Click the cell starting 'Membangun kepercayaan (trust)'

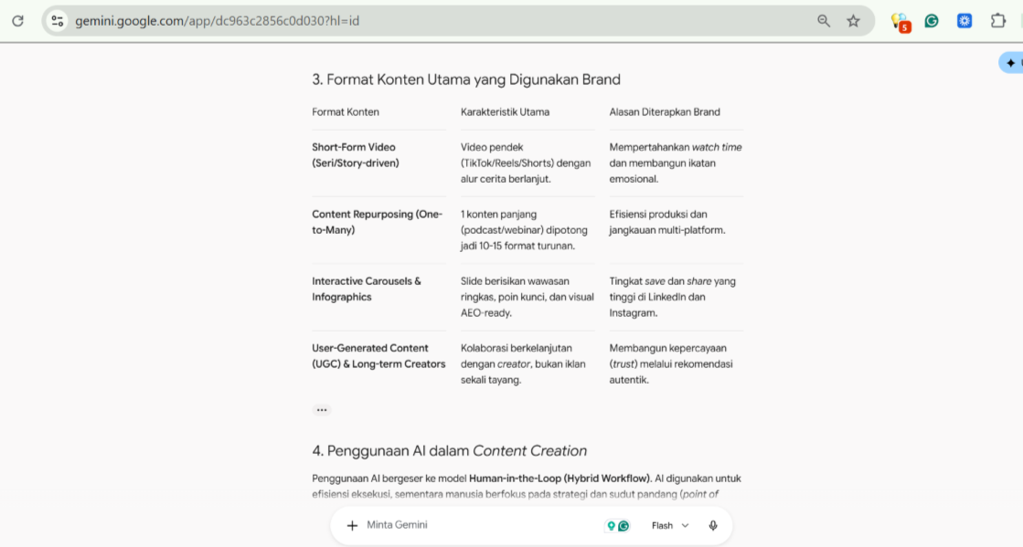pos(671,363)
